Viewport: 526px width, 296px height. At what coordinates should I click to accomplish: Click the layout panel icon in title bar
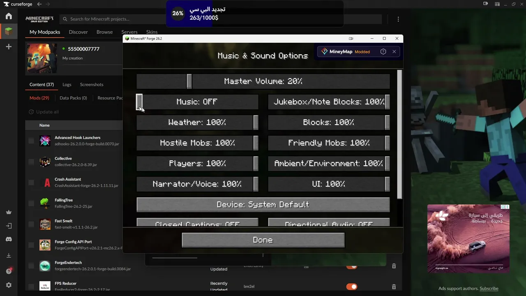[497, 4]
